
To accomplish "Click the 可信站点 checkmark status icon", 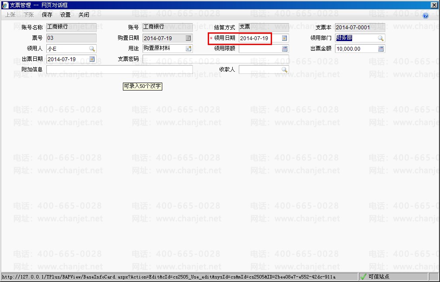I will pos(363,277).
